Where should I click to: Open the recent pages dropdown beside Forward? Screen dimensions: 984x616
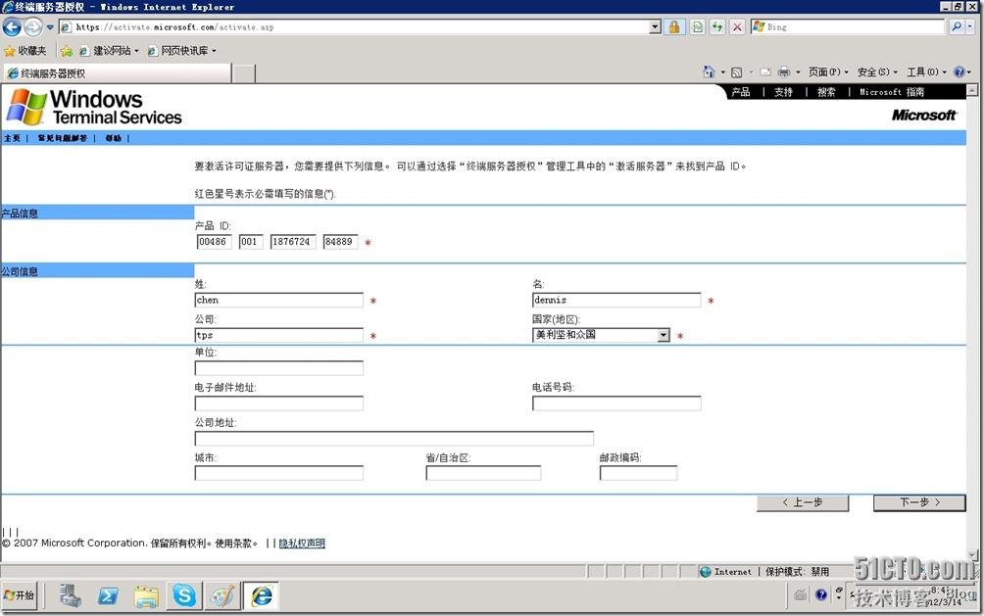point(50,27)
